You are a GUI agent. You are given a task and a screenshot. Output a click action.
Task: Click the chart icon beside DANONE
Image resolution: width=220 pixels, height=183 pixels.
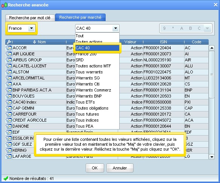coord(9,126)
